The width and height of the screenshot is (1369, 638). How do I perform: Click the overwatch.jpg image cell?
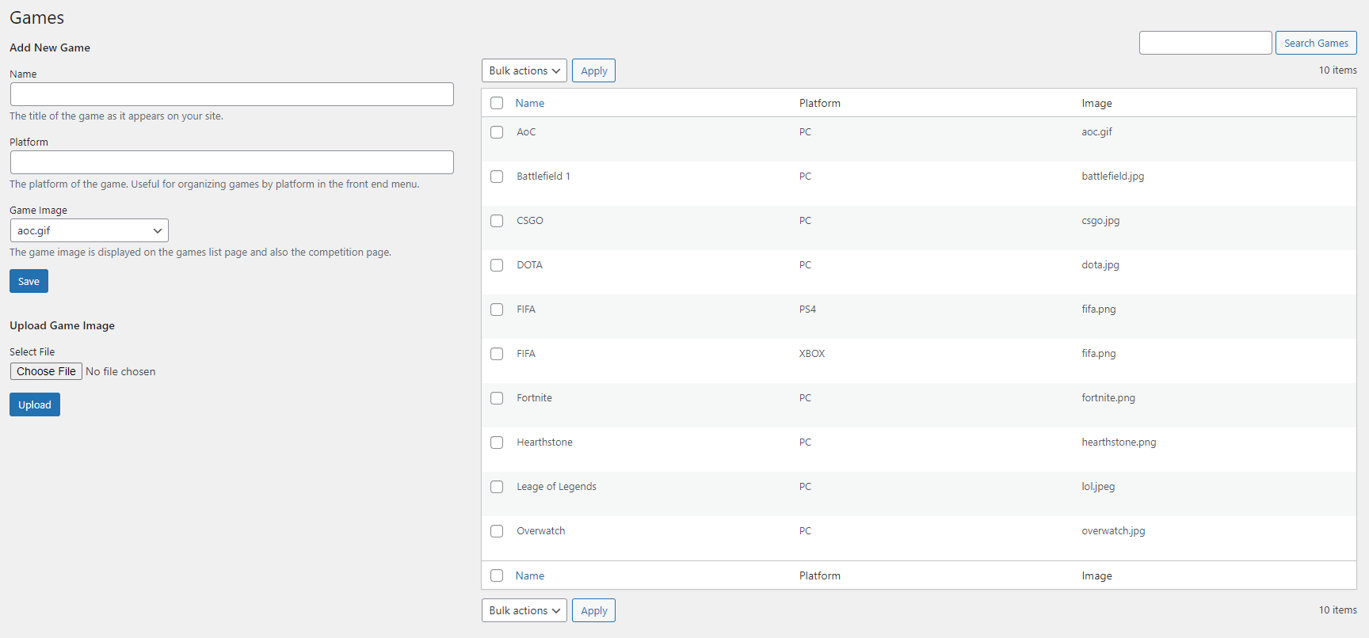pyautogui.click(x=1113, y=531)
